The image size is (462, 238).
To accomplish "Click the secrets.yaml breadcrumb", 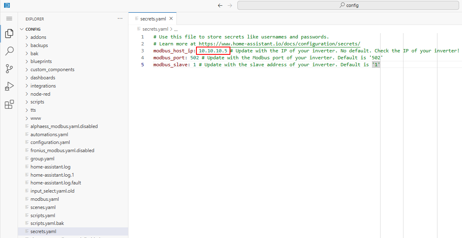I will pyautogui.click(x=155, y=29).
